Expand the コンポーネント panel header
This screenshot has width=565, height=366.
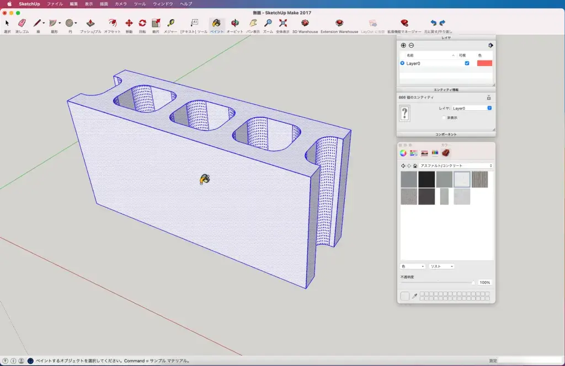click(446, 134)
